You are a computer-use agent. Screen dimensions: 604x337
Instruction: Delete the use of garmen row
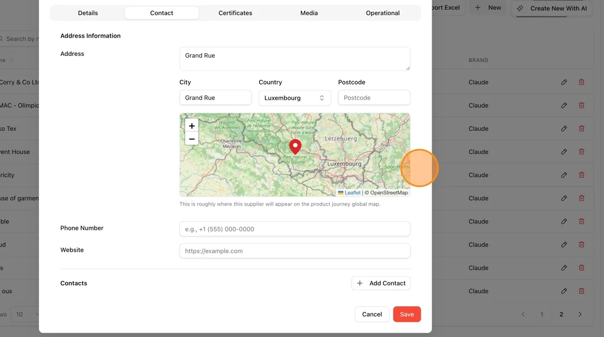point(582,198)
